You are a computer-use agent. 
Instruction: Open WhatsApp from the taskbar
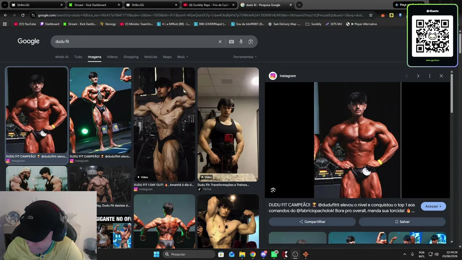pyautogui.click(x=274, y=254)
